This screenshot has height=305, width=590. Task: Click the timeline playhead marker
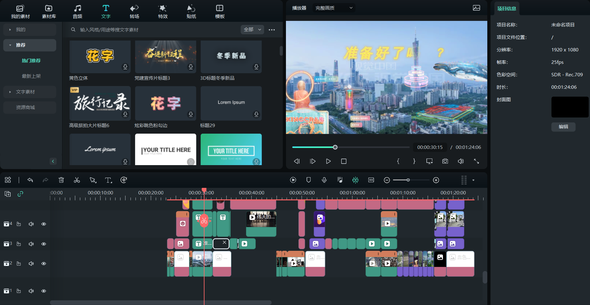204,190
